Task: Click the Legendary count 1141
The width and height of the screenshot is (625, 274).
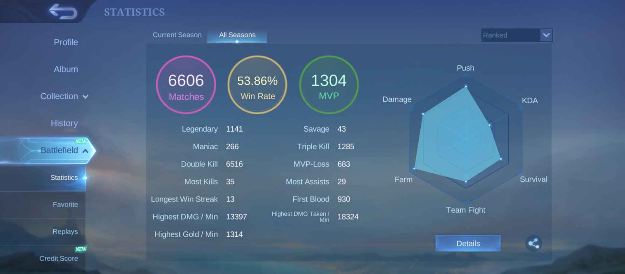Action: (234, 129)
